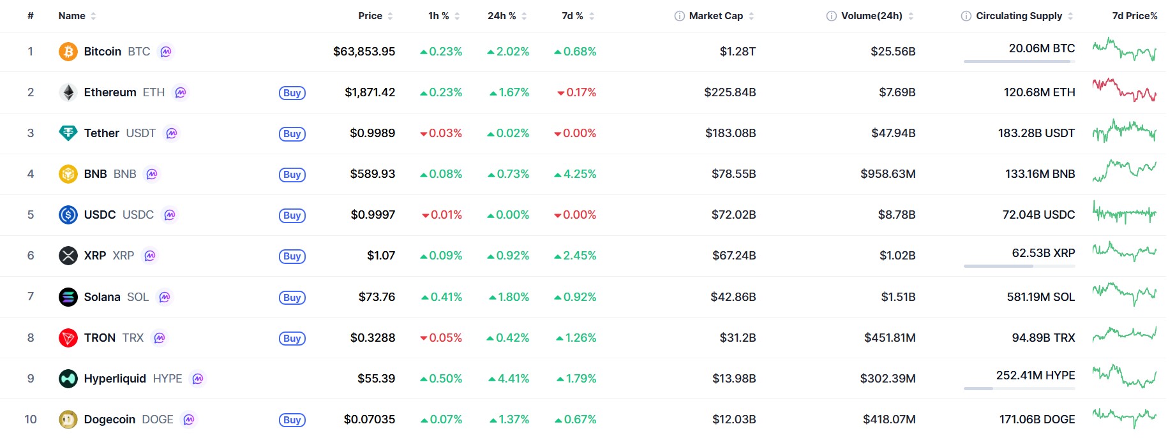Click XRP circulating supply progress bar
The width and height of the screenshot is (1175, 438).
[x=1019, y=266]
